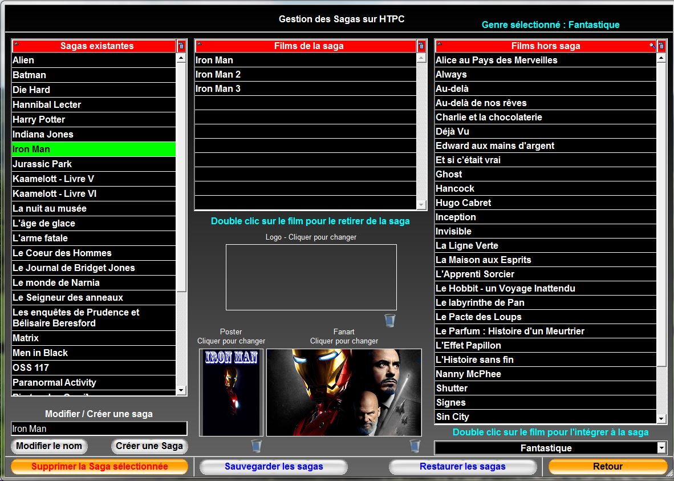The height and width of the screenshot is (481, 674).
Task: Click the copy icon in Sagas existantes header
Action: click(181, 46)
